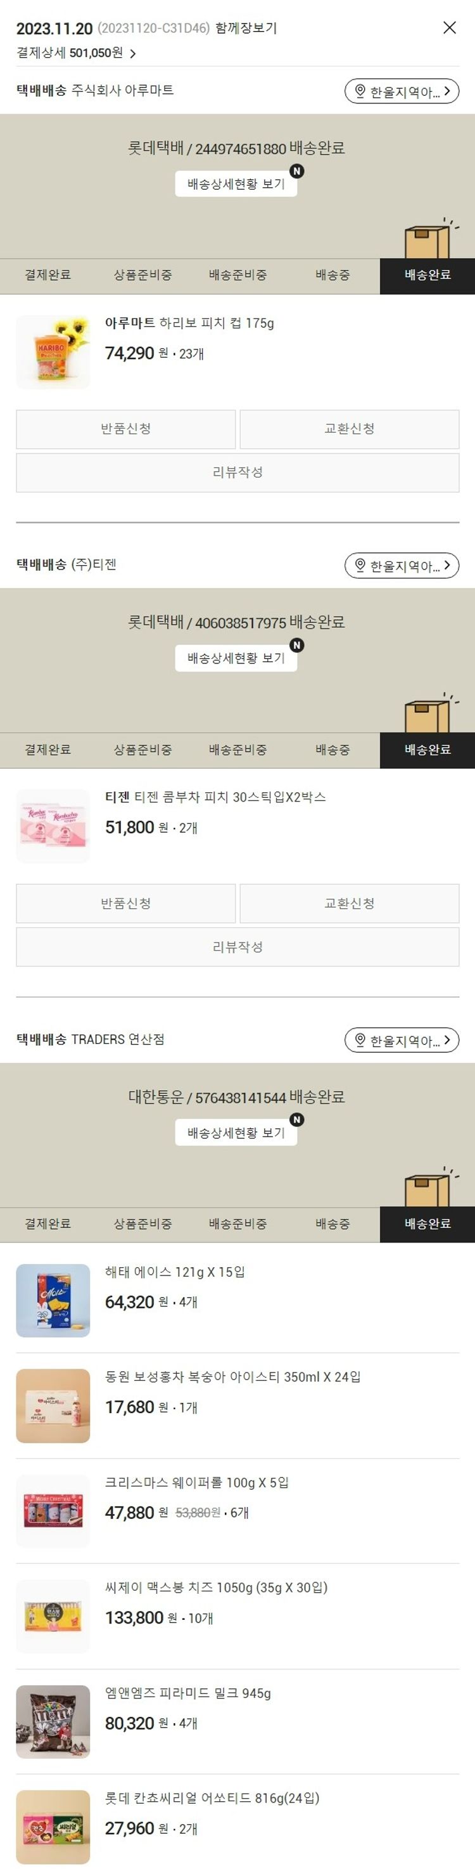Open the address pill for TRADERS 연산점 delivery
This screenshot has height=1871, width=475.
(402, 1040)
